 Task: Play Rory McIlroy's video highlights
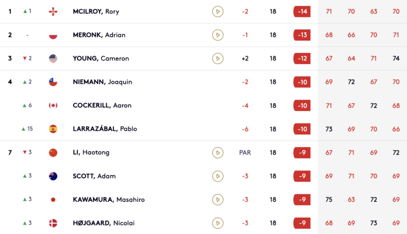pos(218,12)
